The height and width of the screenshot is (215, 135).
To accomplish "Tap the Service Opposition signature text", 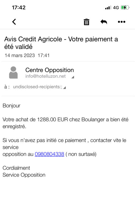I will (24, 175).
